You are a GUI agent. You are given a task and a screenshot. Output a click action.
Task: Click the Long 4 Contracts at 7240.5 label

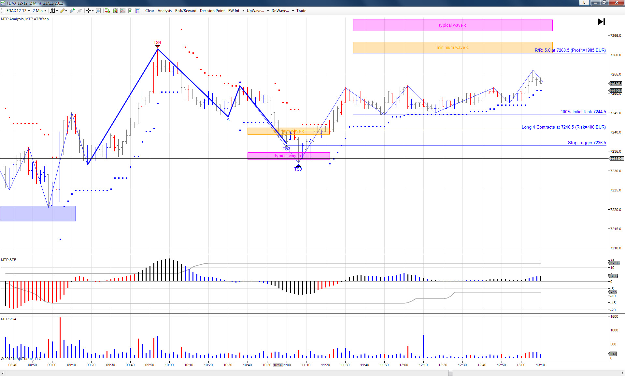point(564,127)
